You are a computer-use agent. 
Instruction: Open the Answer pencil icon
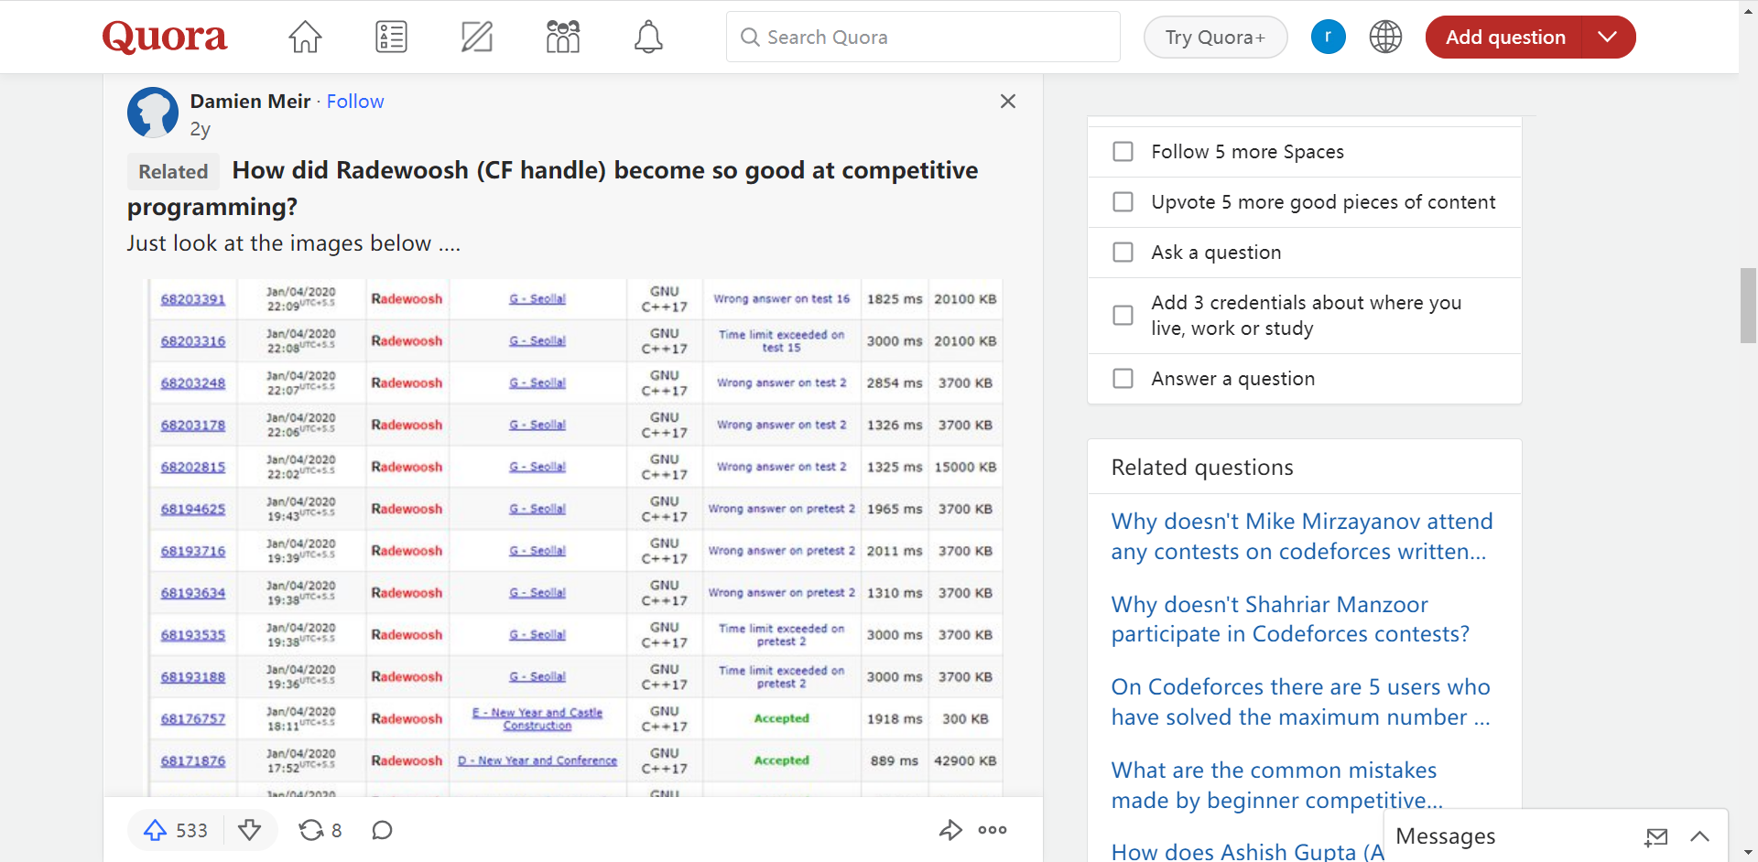point(477,37)
